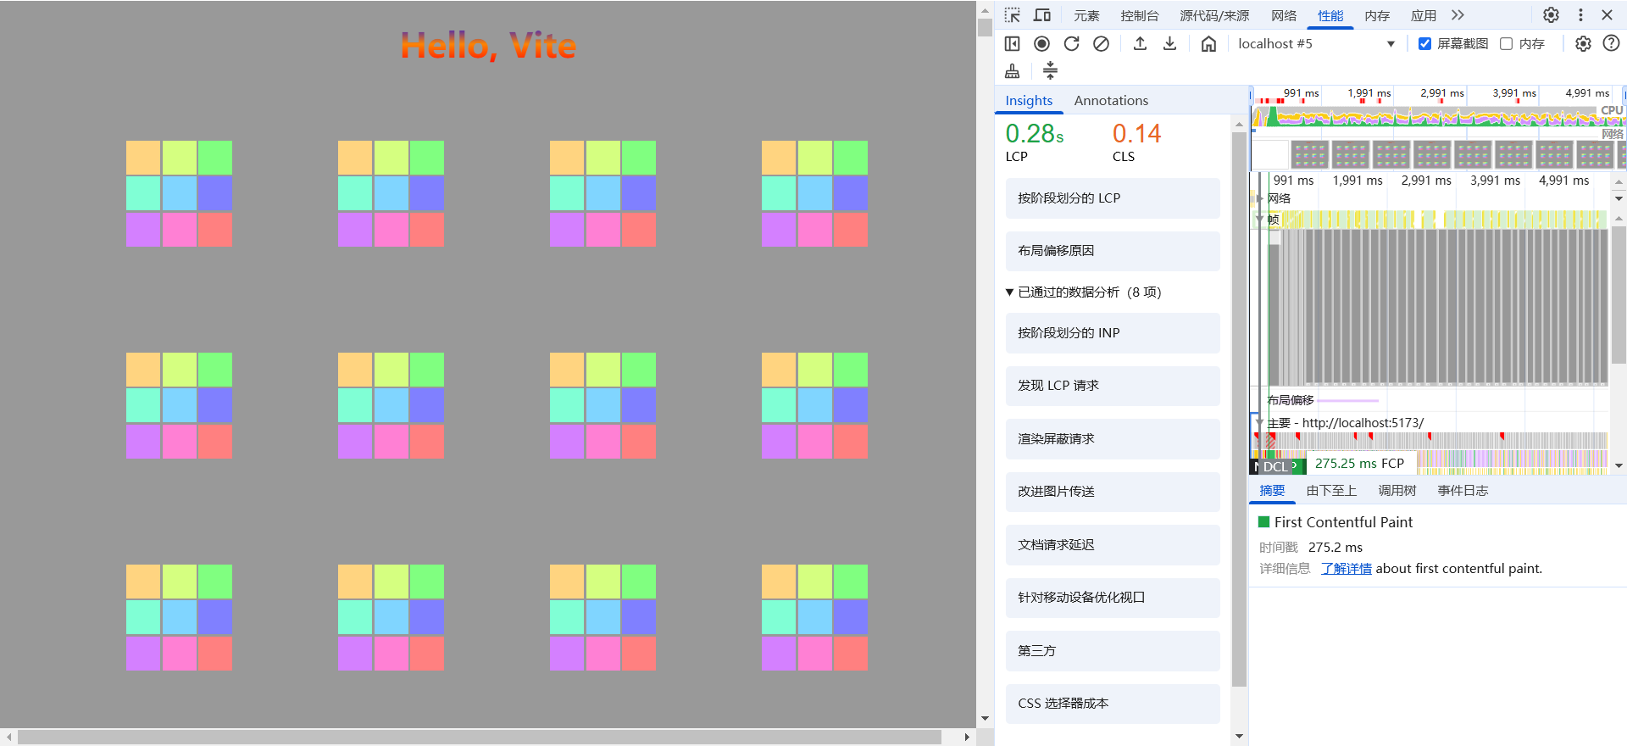Image resolution: width=1627 pixels, height=746 pixels.
Task: Open the 内存 tab in DevTools
Action: (x=1377, y=15)
